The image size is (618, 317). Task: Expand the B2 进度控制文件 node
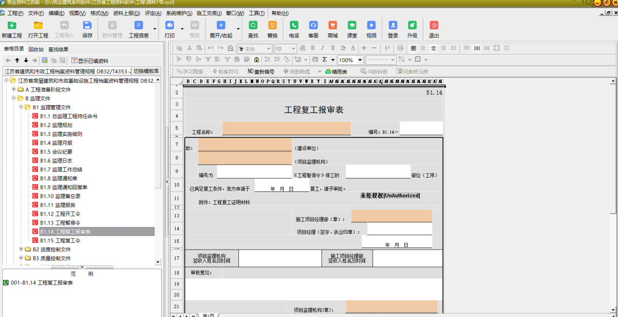(x=21, y=250)
